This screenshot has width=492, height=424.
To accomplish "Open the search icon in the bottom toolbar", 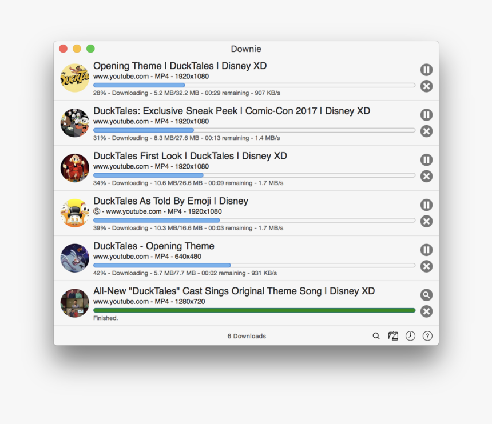I will 376,336.
